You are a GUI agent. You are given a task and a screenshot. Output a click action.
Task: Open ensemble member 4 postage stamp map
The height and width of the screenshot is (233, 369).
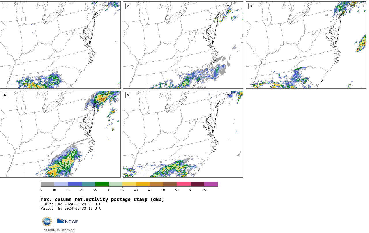[60, 134]
